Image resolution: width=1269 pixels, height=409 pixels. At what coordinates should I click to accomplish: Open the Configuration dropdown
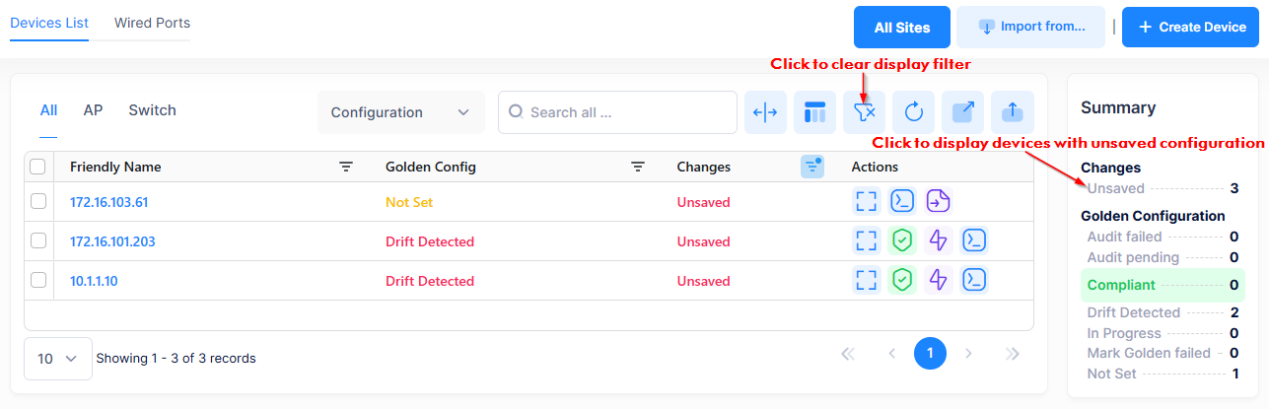(400, 112)
